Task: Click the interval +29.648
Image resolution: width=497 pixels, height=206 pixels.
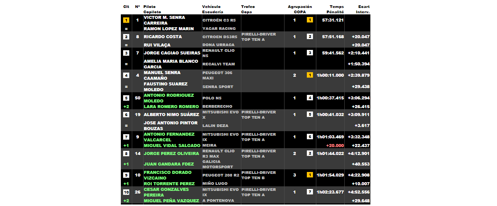Action: (361, 201)
